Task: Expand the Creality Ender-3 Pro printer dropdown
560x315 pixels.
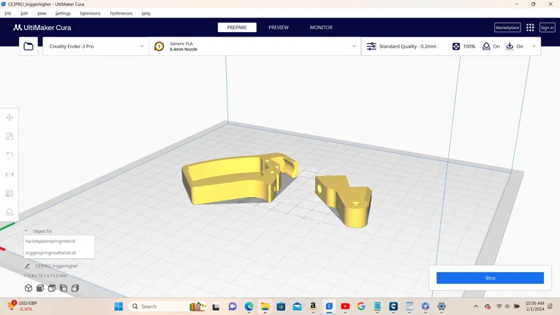Action: (96, 47)
